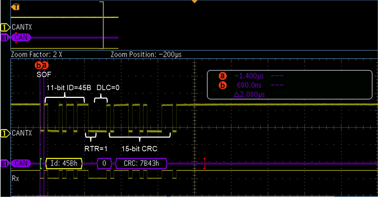This screenshot has height=197, width=378.
Task: Select cursor marker 'b' above SOF
Action: (x=39, y=65)
